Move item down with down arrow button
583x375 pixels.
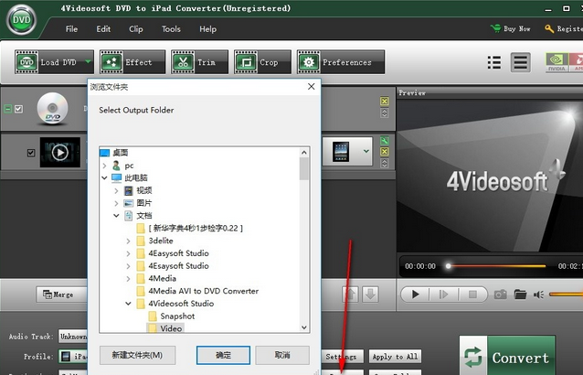(370, 295)
